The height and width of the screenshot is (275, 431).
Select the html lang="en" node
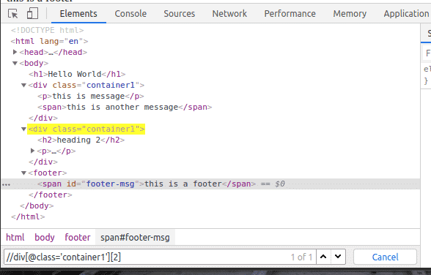click(x=50, y=41)
